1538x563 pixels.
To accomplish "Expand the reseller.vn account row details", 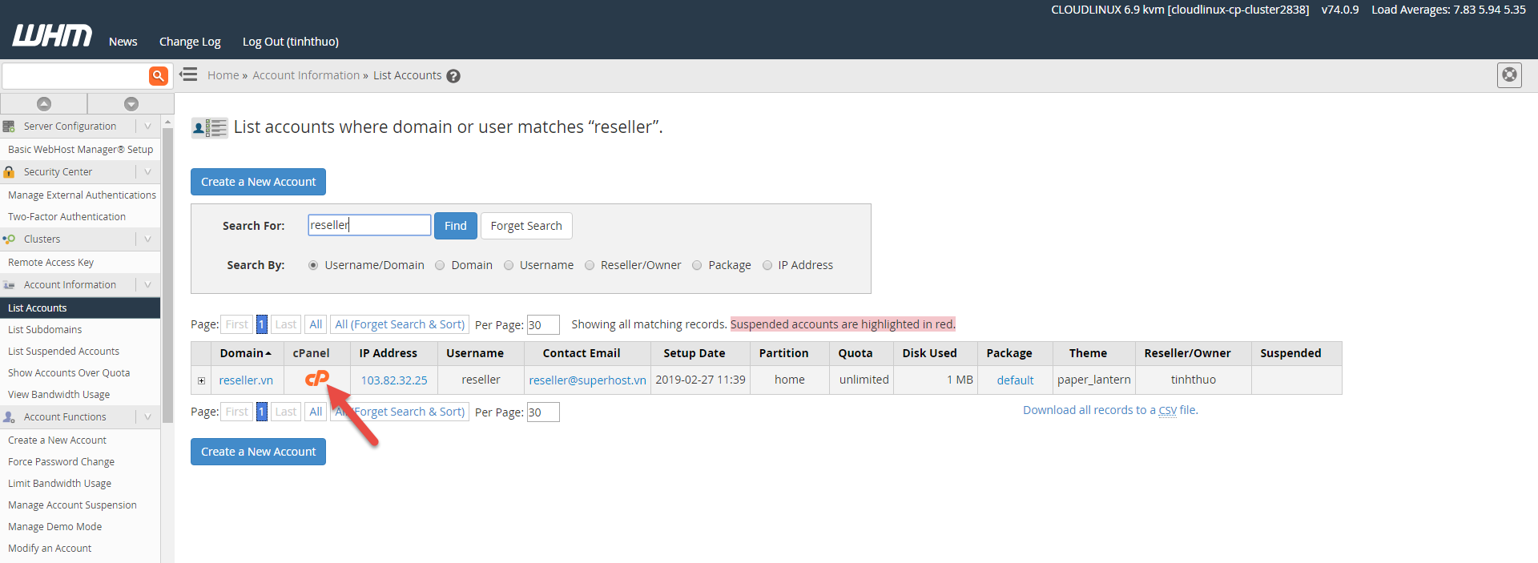I will 201,380.
